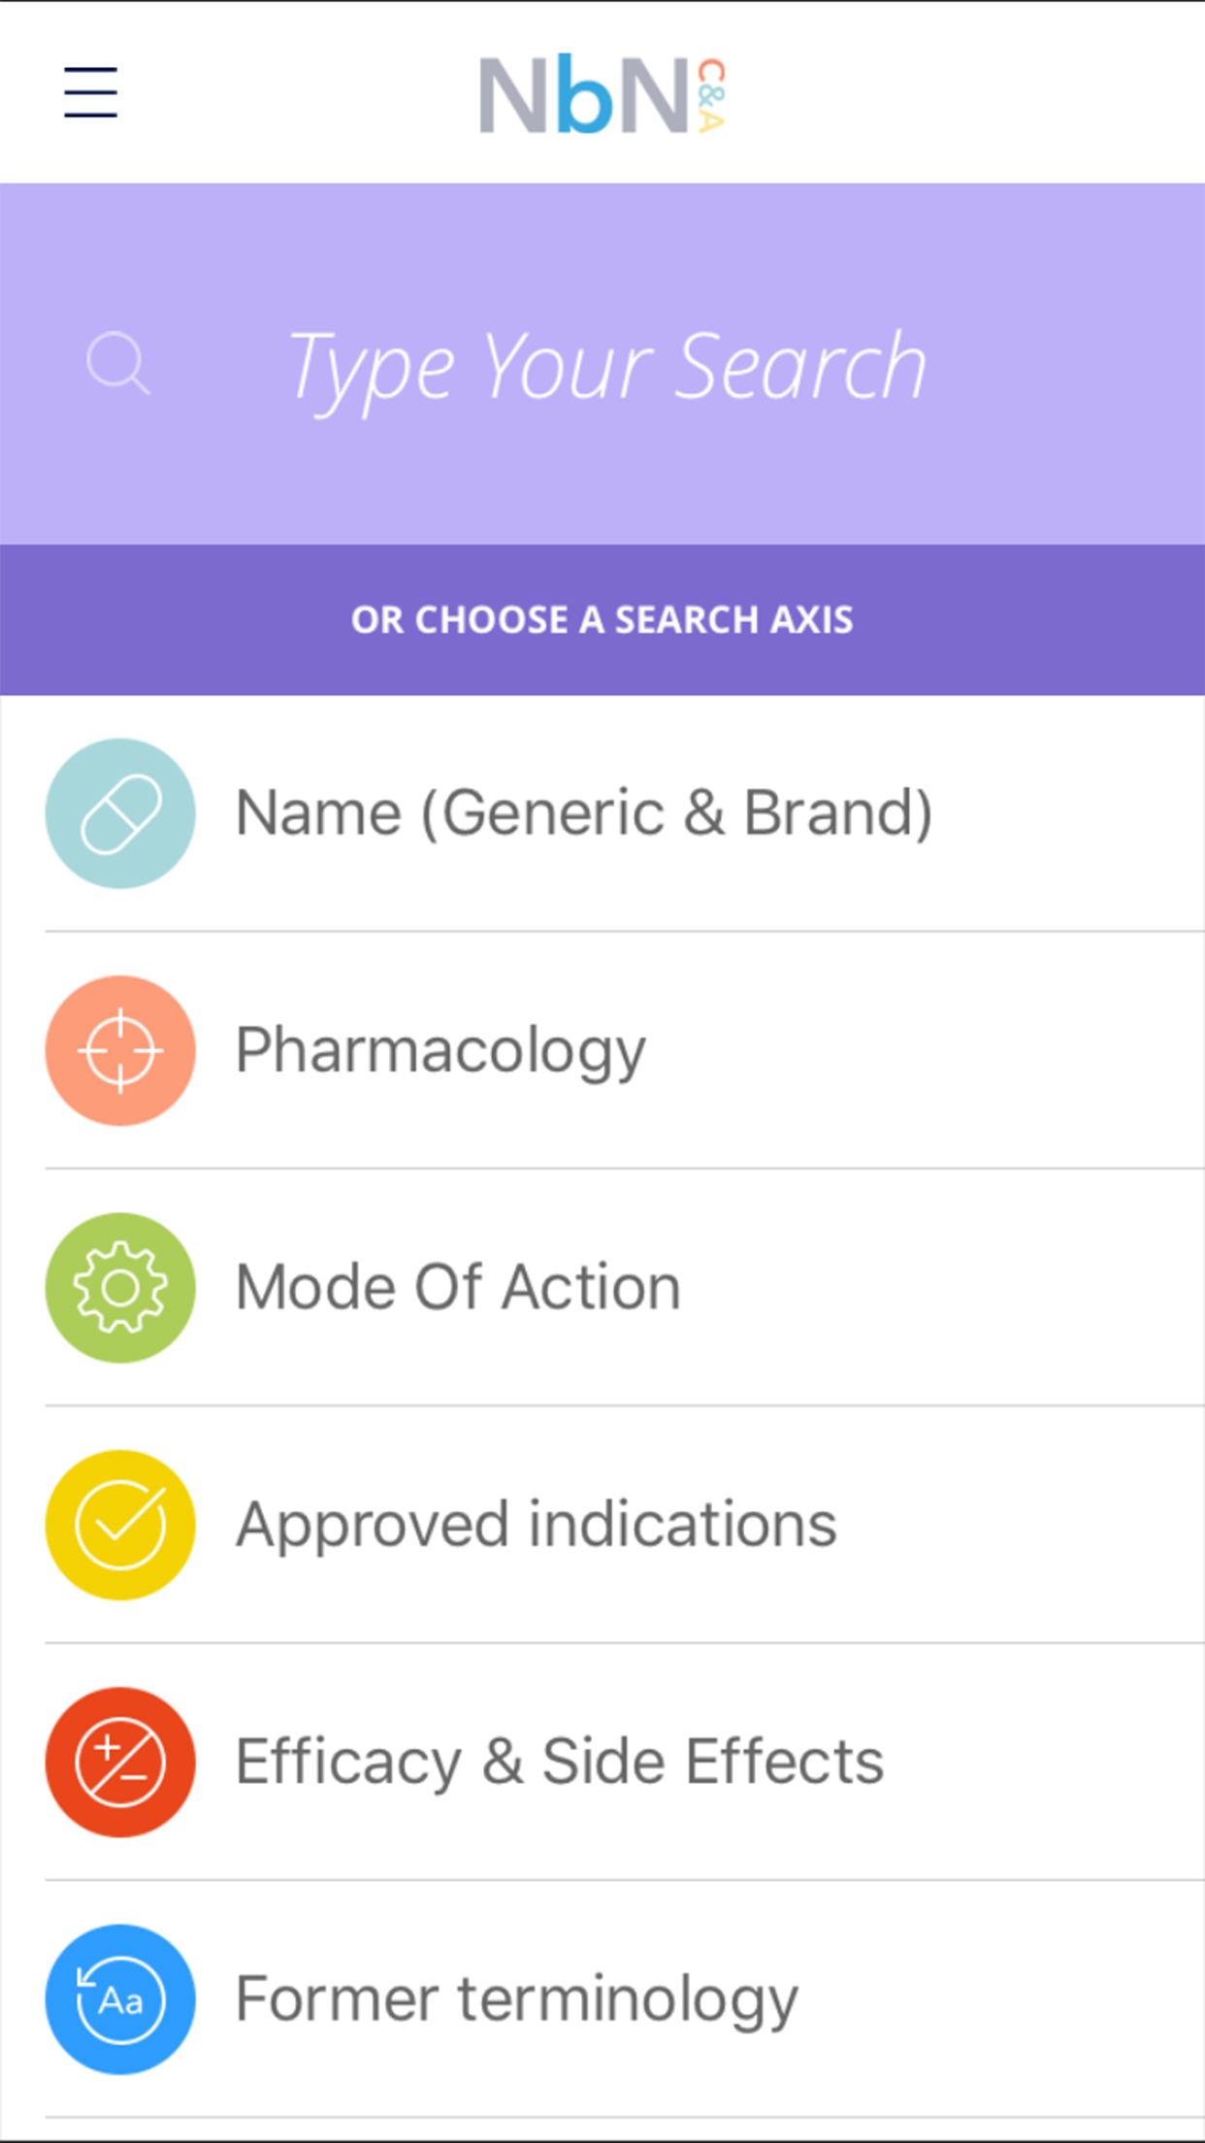The width and height of the screenshot is (1205, 2143).
Task: Tap the magnifying glass search icon
Action: (118, 364)
